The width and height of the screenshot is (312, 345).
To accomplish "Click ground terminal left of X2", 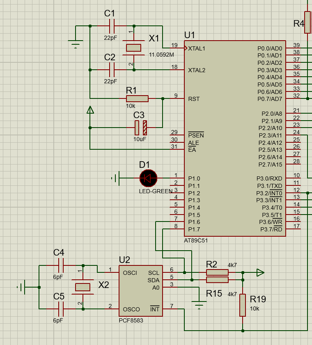I will (x=21, y=287).
